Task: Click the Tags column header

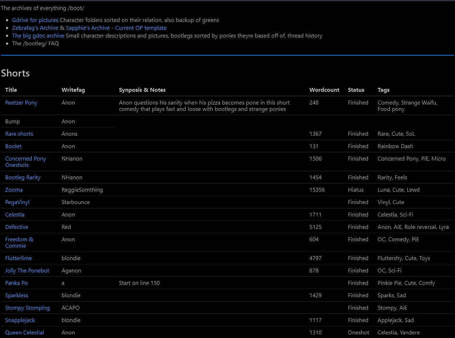Action: pyautogui.click(x=384, y=90)
